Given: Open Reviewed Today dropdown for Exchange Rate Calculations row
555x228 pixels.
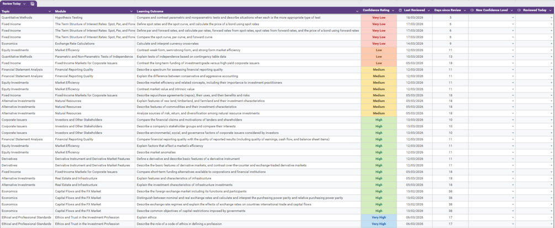Looking at the screenshot, I should point(552,44).
